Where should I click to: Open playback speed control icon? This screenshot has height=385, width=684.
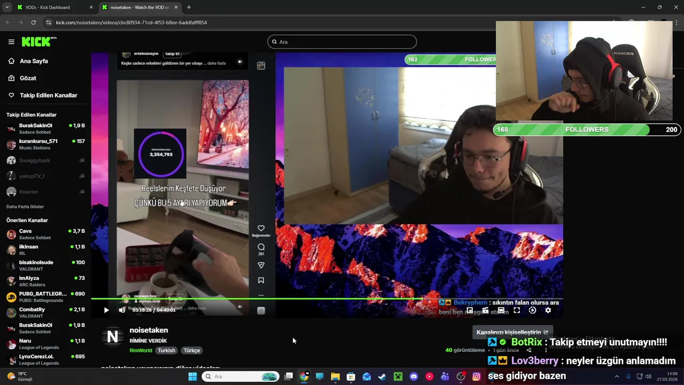(532, 310)
